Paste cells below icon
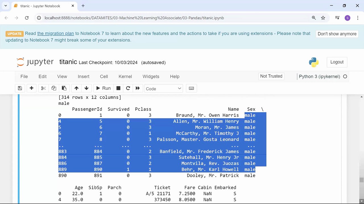 pyautogui.click(x=64, y=88)
